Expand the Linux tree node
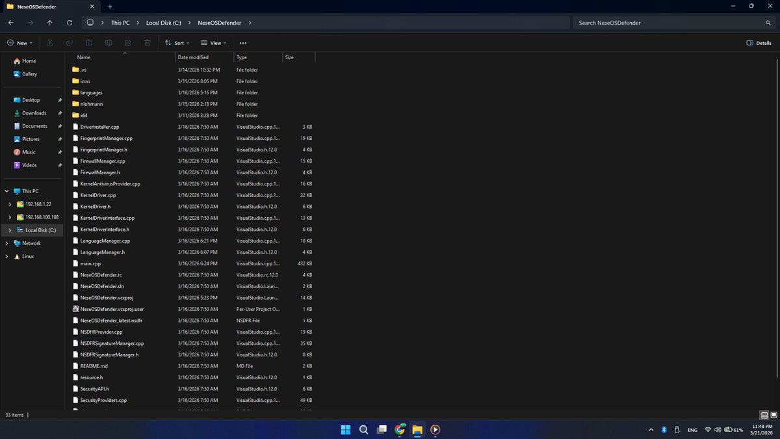 click(x=6, y=256)
